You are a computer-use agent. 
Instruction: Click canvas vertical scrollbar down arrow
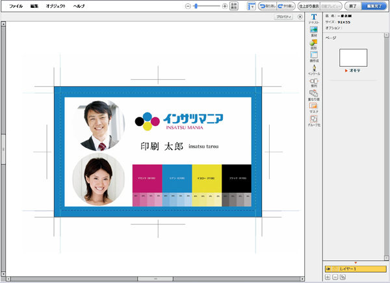click(3, 274)
